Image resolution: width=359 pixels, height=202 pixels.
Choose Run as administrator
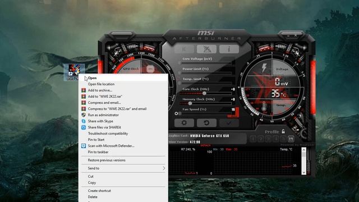[123, 115]
